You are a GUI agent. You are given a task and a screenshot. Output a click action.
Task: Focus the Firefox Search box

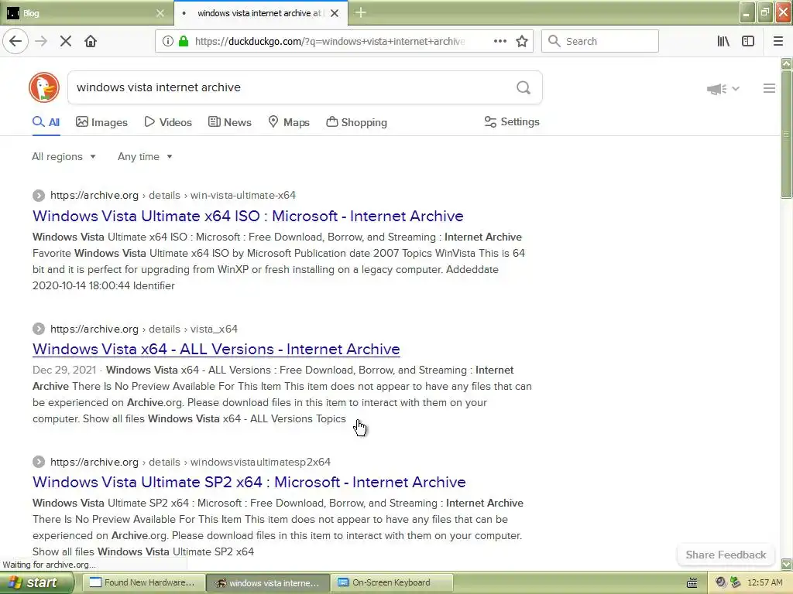pos(600,42)
